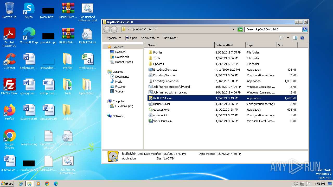Sort by Name column header

click(179, 45)
